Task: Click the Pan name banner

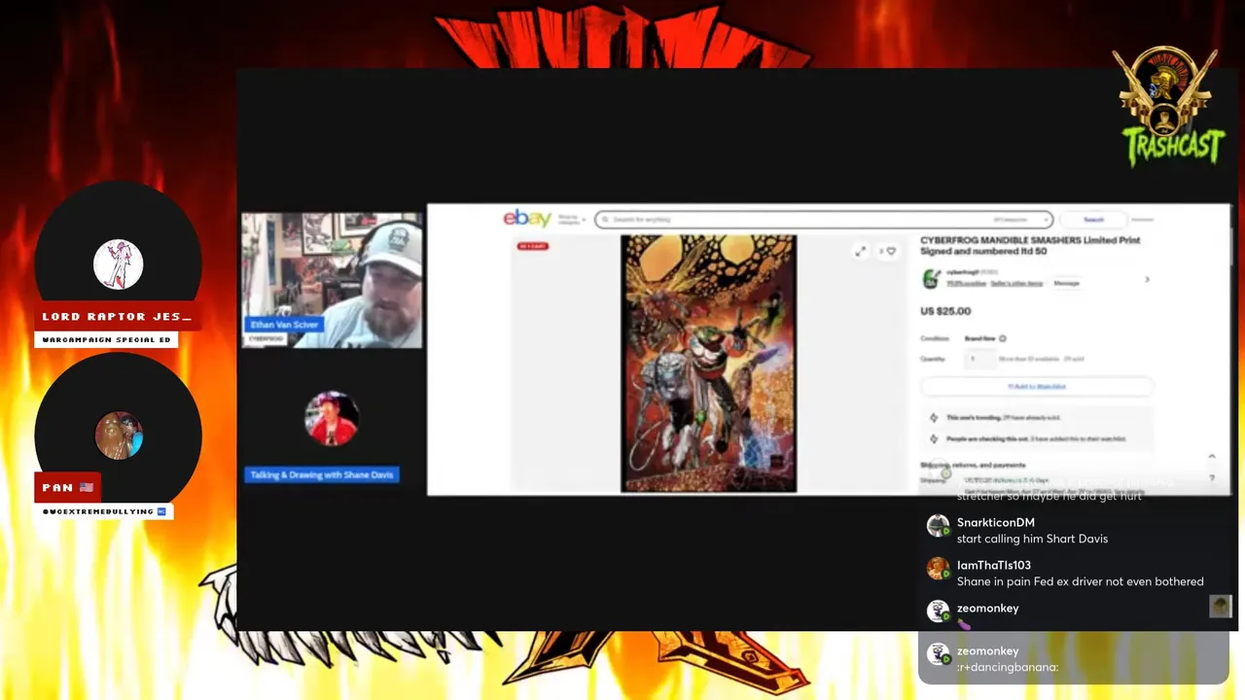Action: tap(67, 487)
